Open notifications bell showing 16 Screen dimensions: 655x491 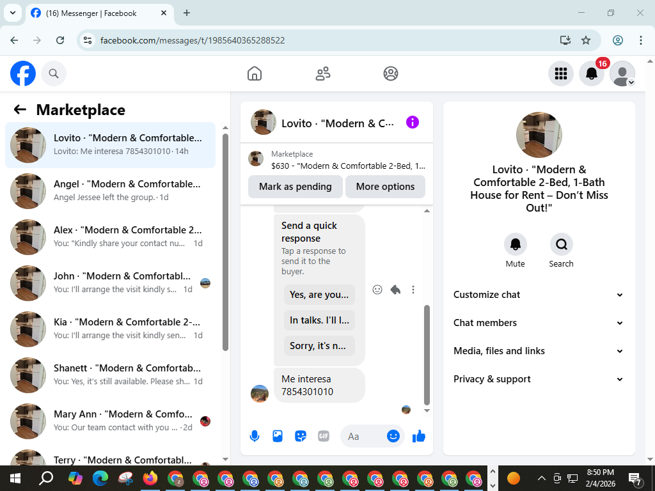[592, 74]
